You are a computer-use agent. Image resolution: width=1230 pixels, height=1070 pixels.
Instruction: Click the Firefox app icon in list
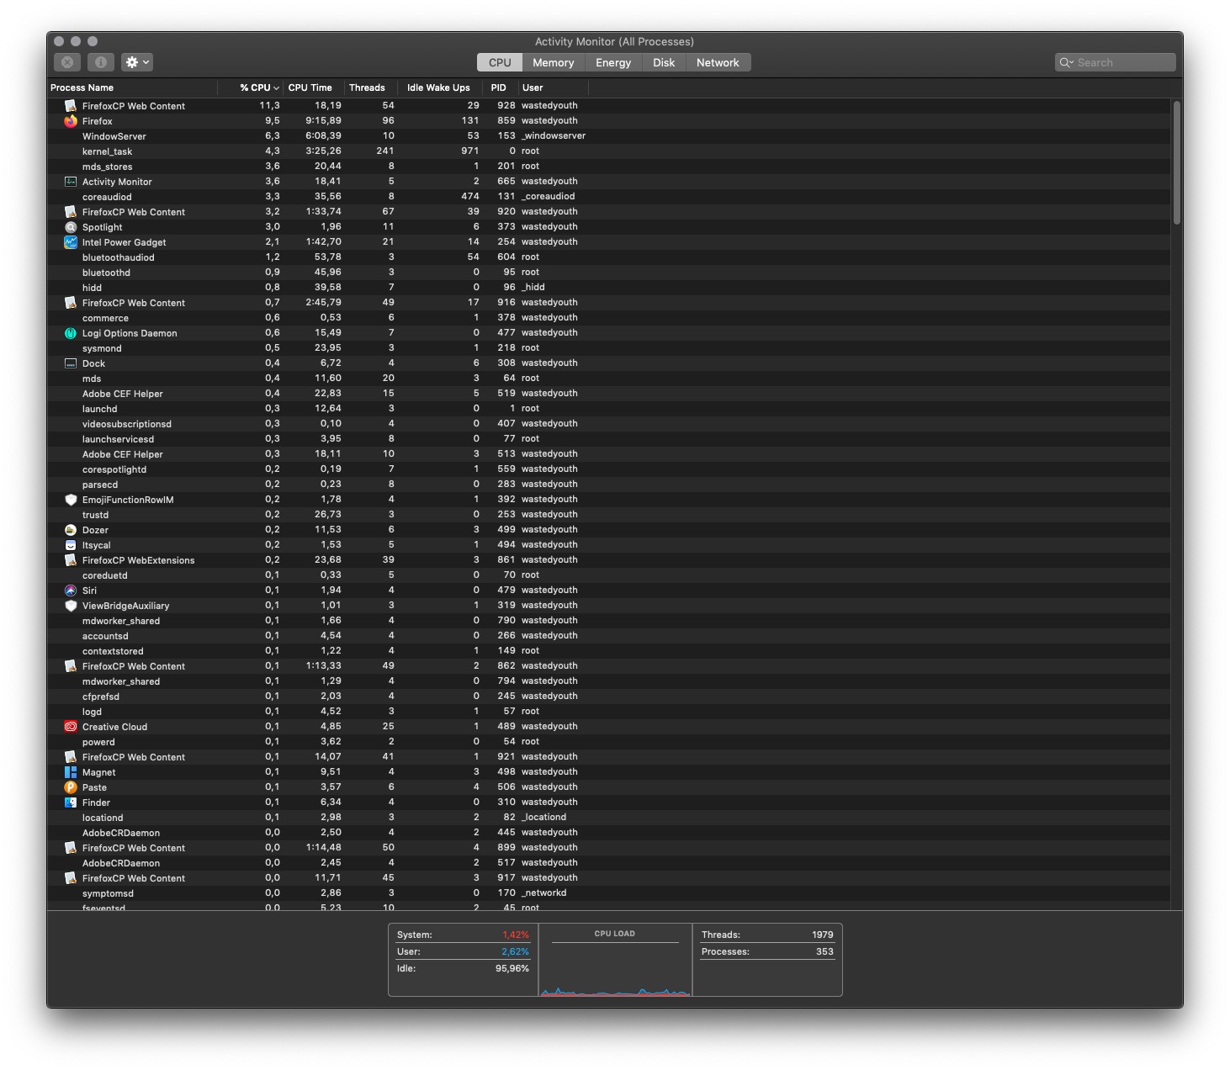(71, 121)
